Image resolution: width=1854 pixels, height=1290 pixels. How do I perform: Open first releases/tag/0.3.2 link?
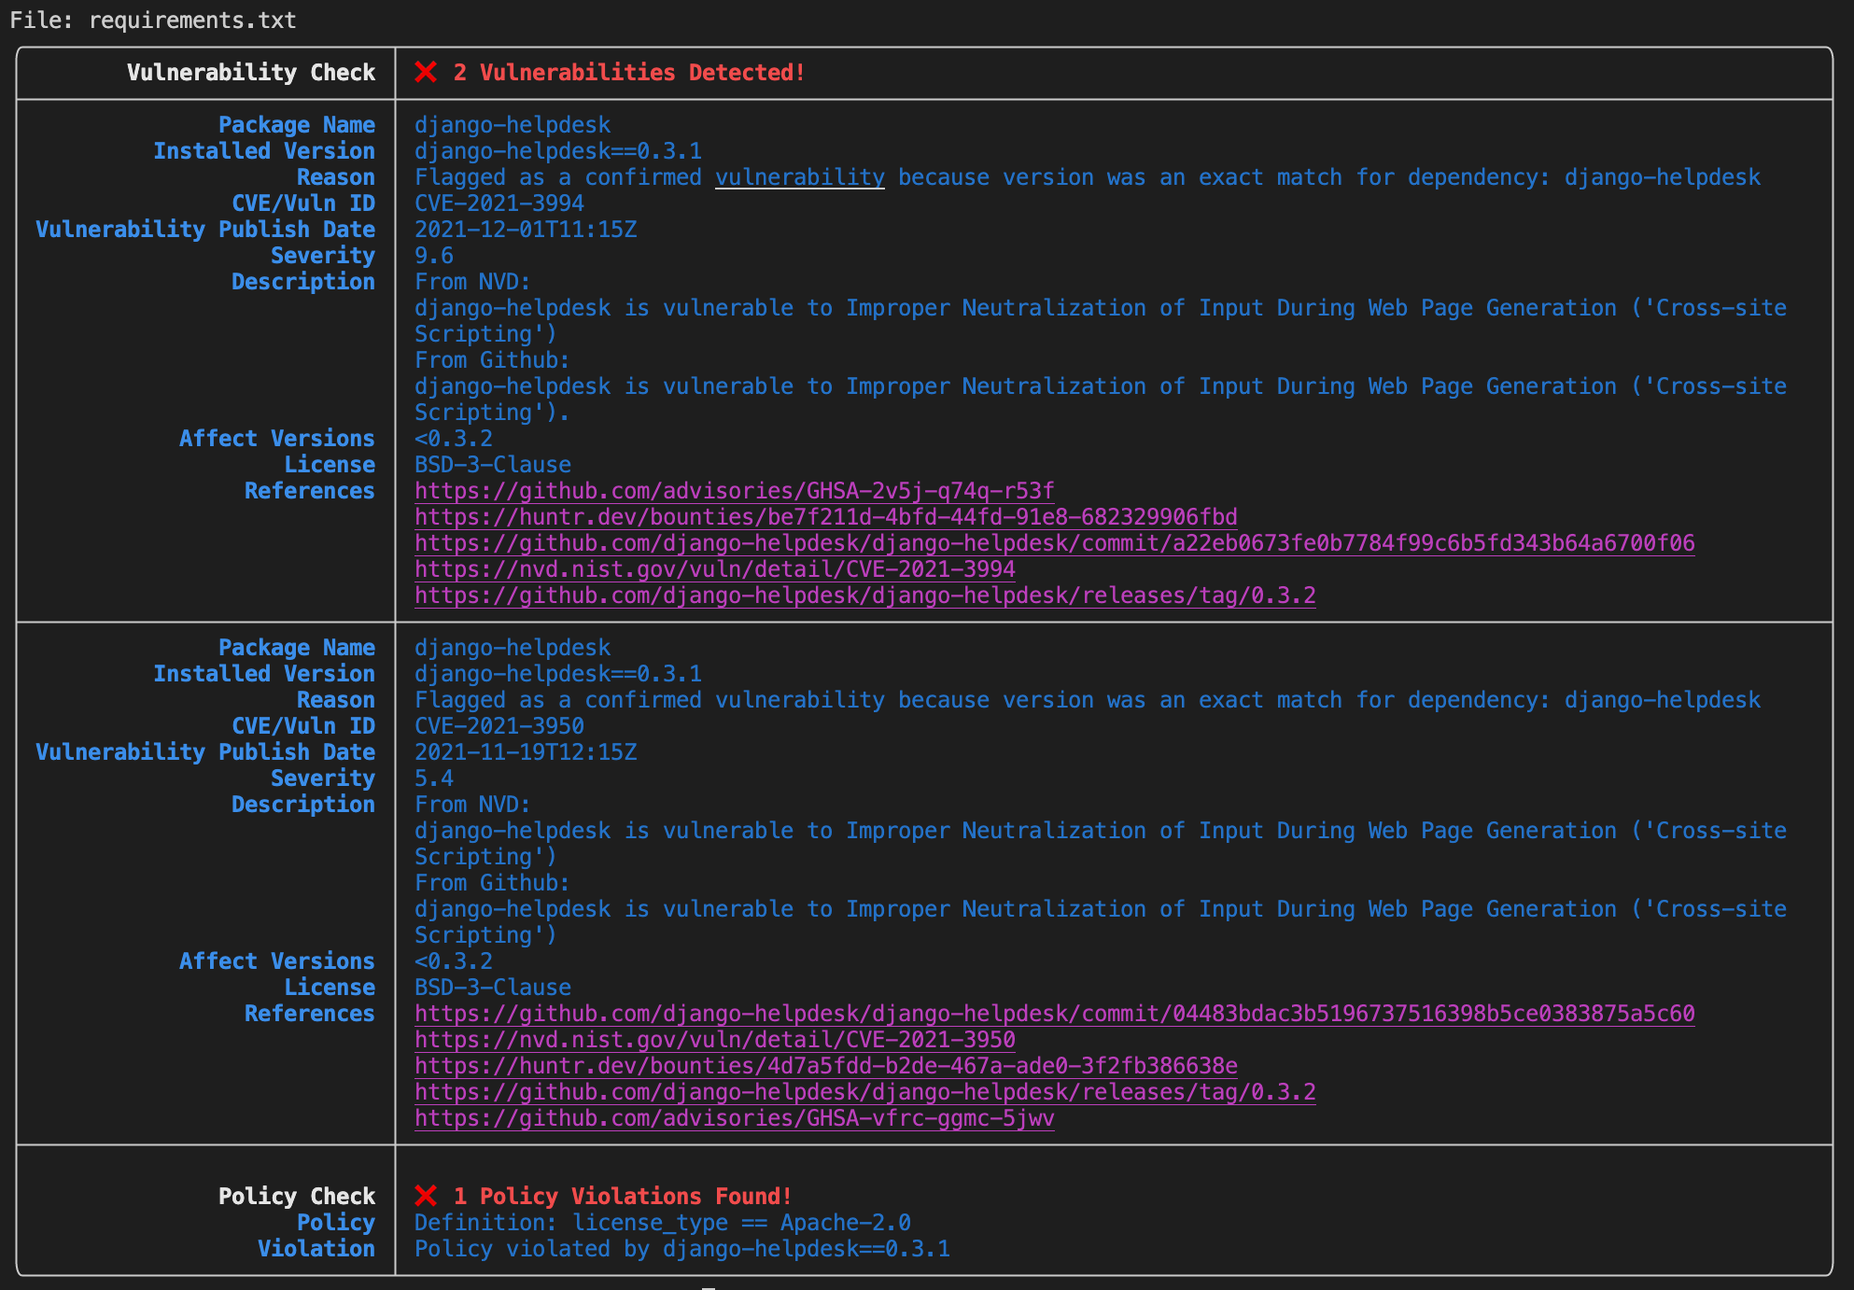coord(864,596)
